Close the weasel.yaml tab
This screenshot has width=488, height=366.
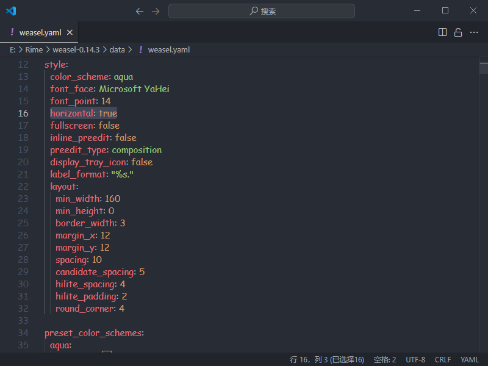point(70,32)
